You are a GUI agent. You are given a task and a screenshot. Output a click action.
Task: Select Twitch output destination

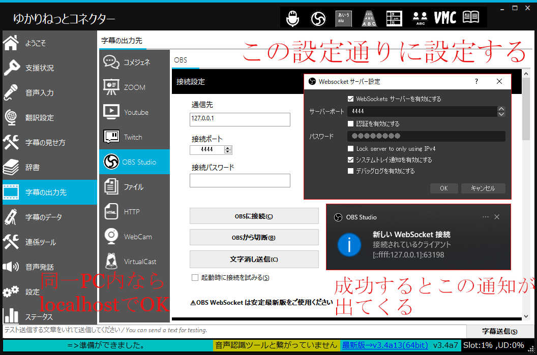coord(134,137)
